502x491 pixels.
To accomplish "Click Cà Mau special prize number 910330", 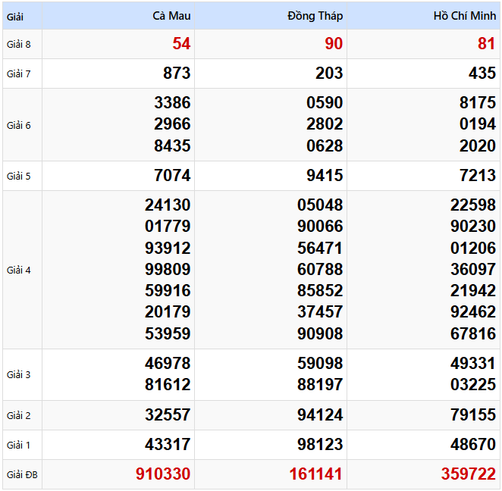I will pos(163,474).
